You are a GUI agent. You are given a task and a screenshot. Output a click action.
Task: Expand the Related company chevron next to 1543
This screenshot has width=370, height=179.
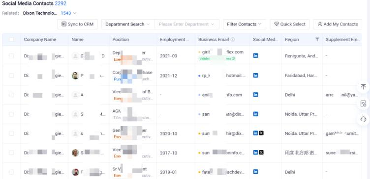click(75, 13)
